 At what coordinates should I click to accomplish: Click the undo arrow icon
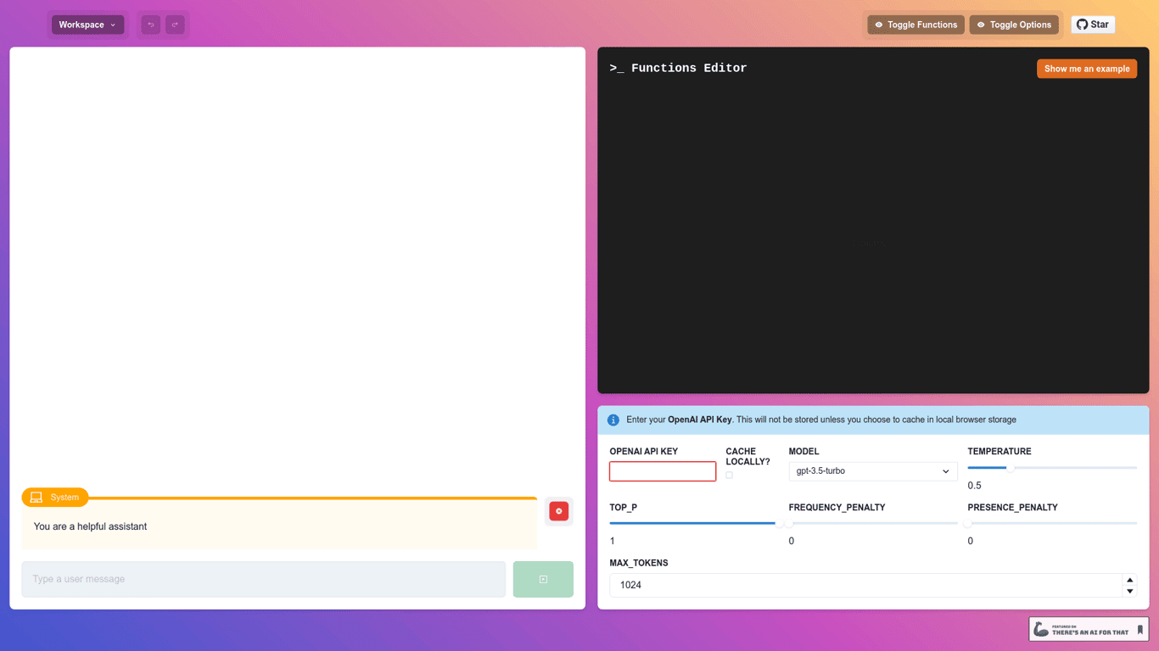click(x=151, y=25)
